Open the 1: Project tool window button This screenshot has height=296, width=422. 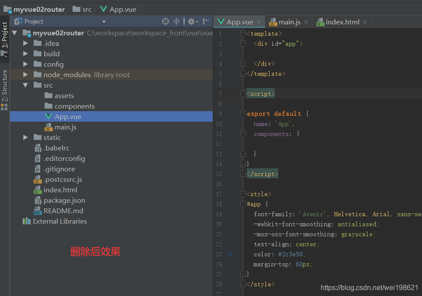[x=4, y=39]
